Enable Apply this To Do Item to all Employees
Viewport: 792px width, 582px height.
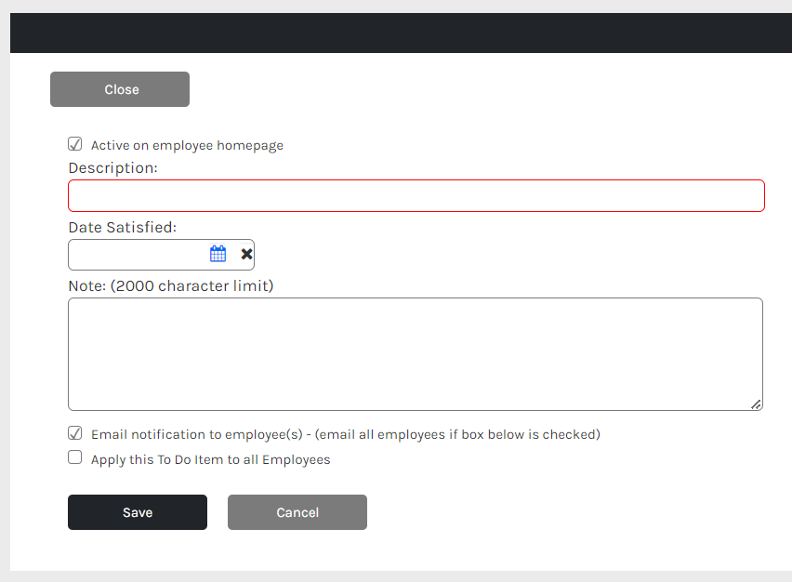click(x=74, y=457)
